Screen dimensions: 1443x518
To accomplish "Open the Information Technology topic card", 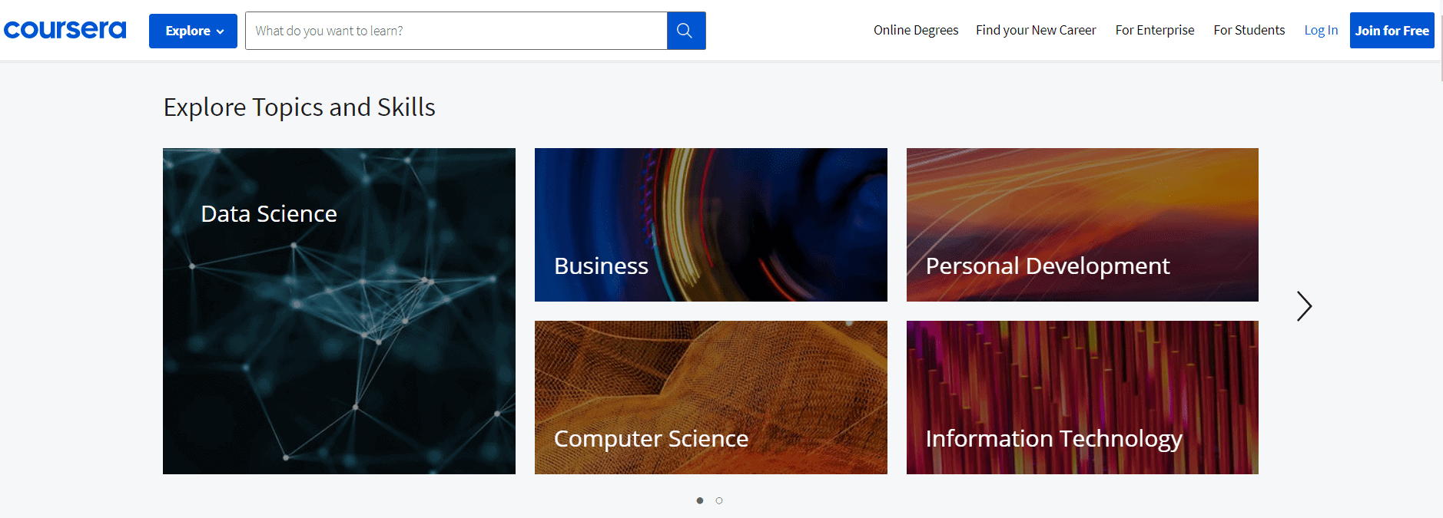I will (1082, 398).
